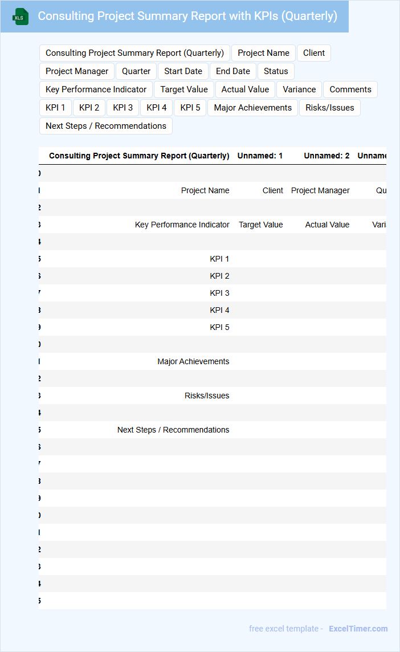Choose the Start Date tag
Screen dimensions: 400x652
[183, 71]
